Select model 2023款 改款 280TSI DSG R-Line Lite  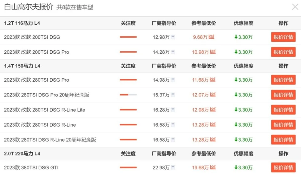(45, 110)
